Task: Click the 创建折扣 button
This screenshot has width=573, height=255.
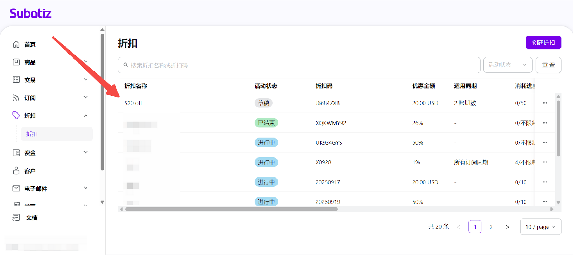Action: point(543,42)
